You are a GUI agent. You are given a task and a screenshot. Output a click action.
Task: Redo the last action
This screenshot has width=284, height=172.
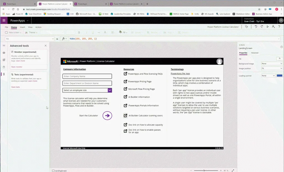[x=262, y=27]
